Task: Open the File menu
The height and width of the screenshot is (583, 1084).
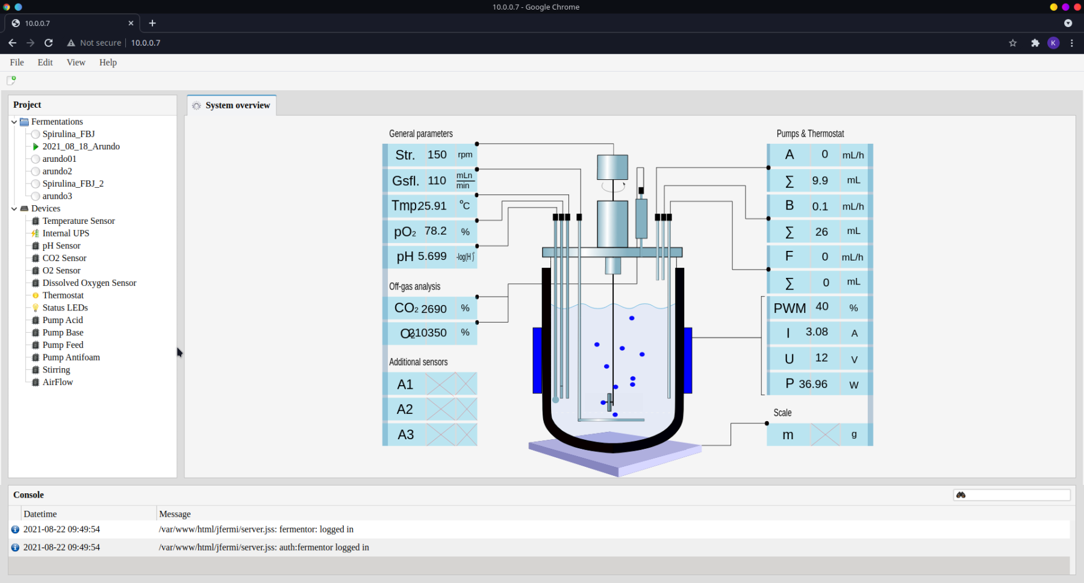Action: click(17, 63)
